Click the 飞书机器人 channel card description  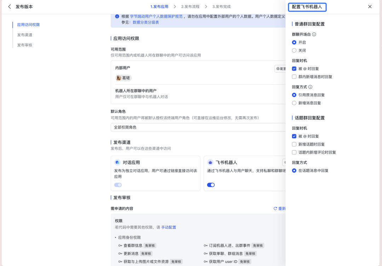coord(246,171)
